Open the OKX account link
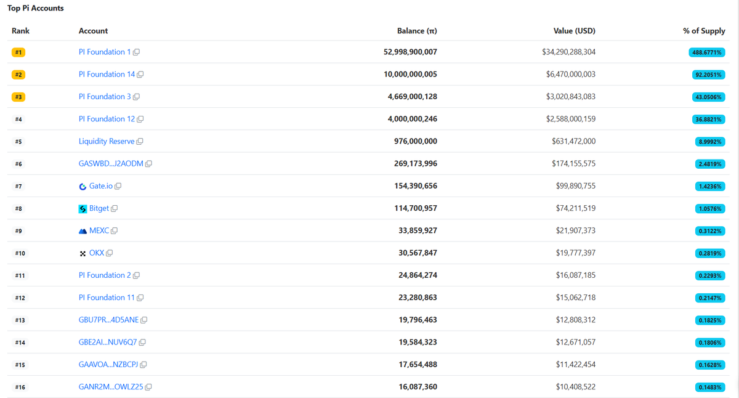 [x=97, y=253]
